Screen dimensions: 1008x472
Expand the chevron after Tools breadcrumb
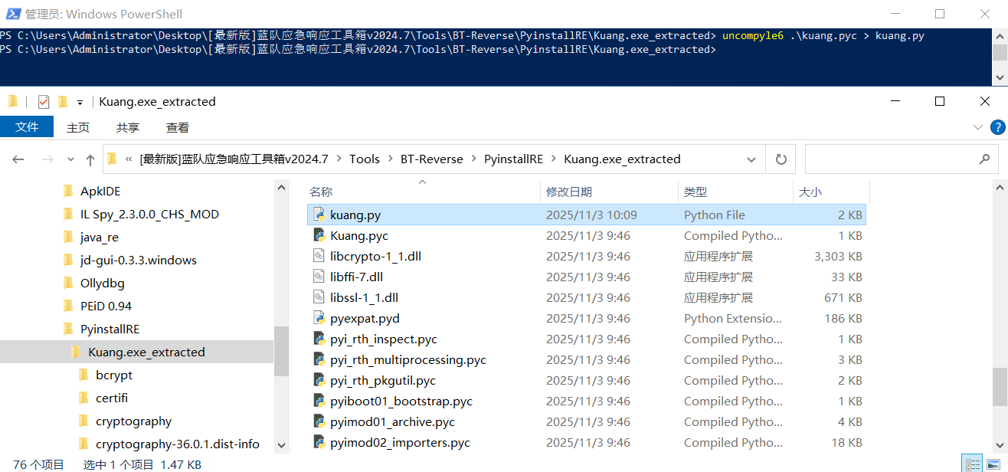[x=390, y=159]
